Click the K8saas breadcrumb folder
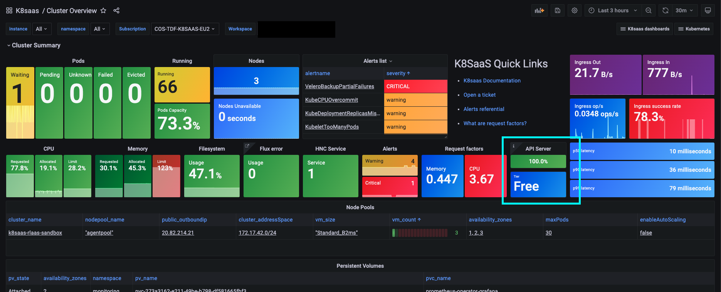 (27, 10)
